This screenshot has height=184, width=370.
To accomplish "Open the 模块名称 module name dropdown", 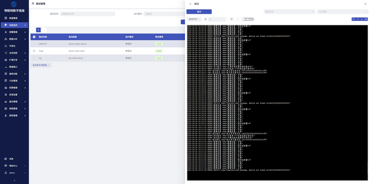I will 289,12.
